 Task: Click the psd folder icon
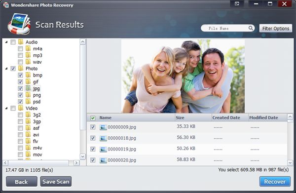coord(28,101)
